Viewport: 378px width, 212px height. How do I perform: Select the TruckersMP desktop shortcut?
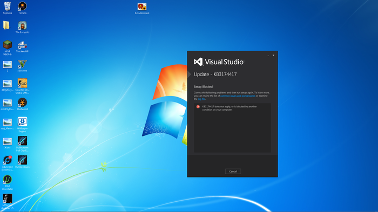(x=22, y=46)
